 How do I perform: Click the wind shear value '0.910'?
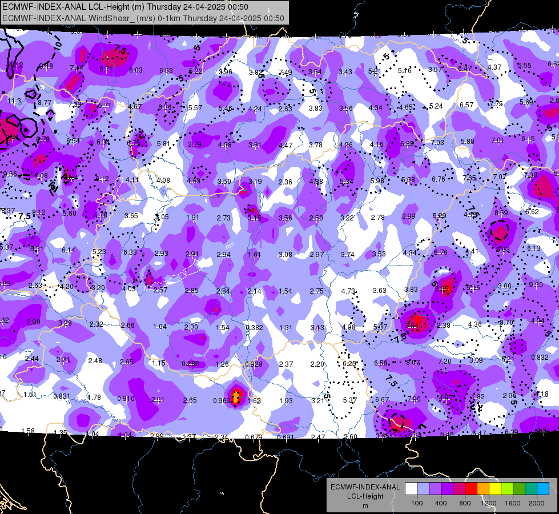click(126, 399)
